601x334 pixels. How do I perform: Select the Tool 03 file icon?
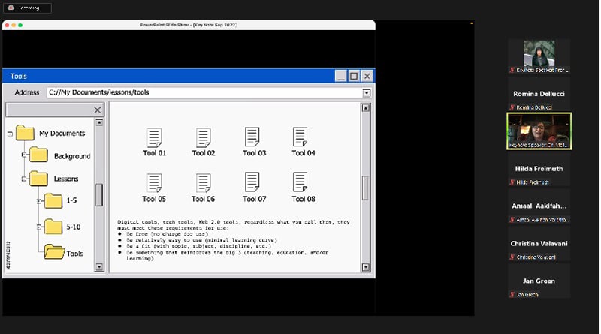pyautogui.click(x=252, y=137)
